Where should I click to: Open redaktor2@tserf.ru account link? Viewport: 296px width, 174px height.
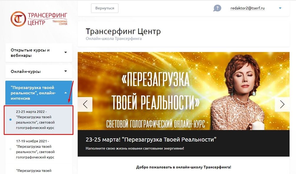click(247, 8)
